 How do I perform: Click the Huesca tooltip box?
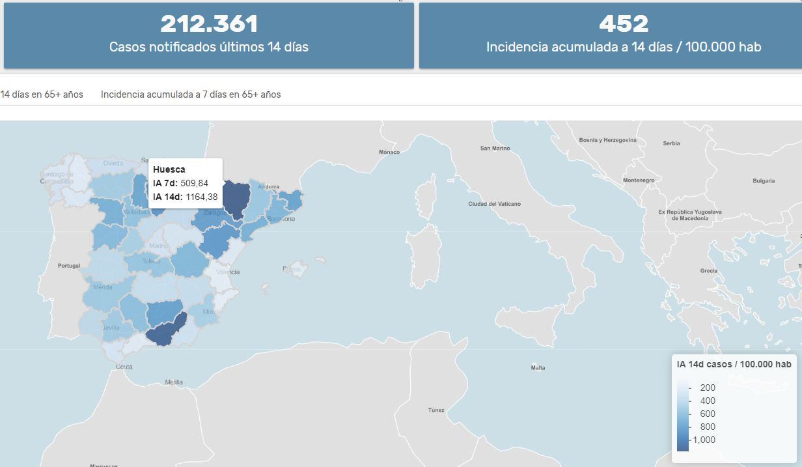click(186, 183)
